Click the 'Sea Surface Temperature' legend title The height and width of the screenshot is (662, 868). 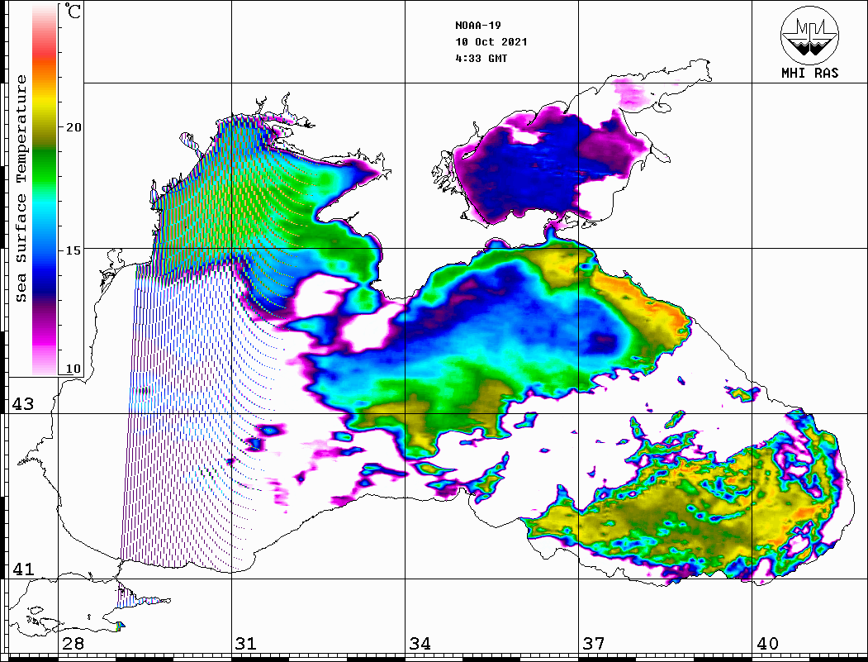click(21, 188)
